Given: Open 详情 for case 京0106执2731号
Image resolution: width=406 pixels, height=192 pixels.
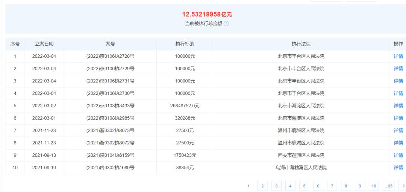Looking at the screenshot, I should pos(398,81).
